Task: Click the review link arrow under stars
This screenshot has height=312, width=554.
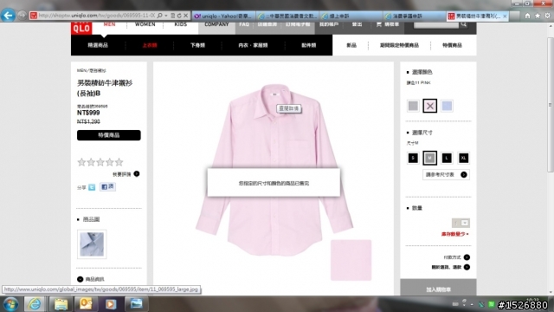Action: 137,173
